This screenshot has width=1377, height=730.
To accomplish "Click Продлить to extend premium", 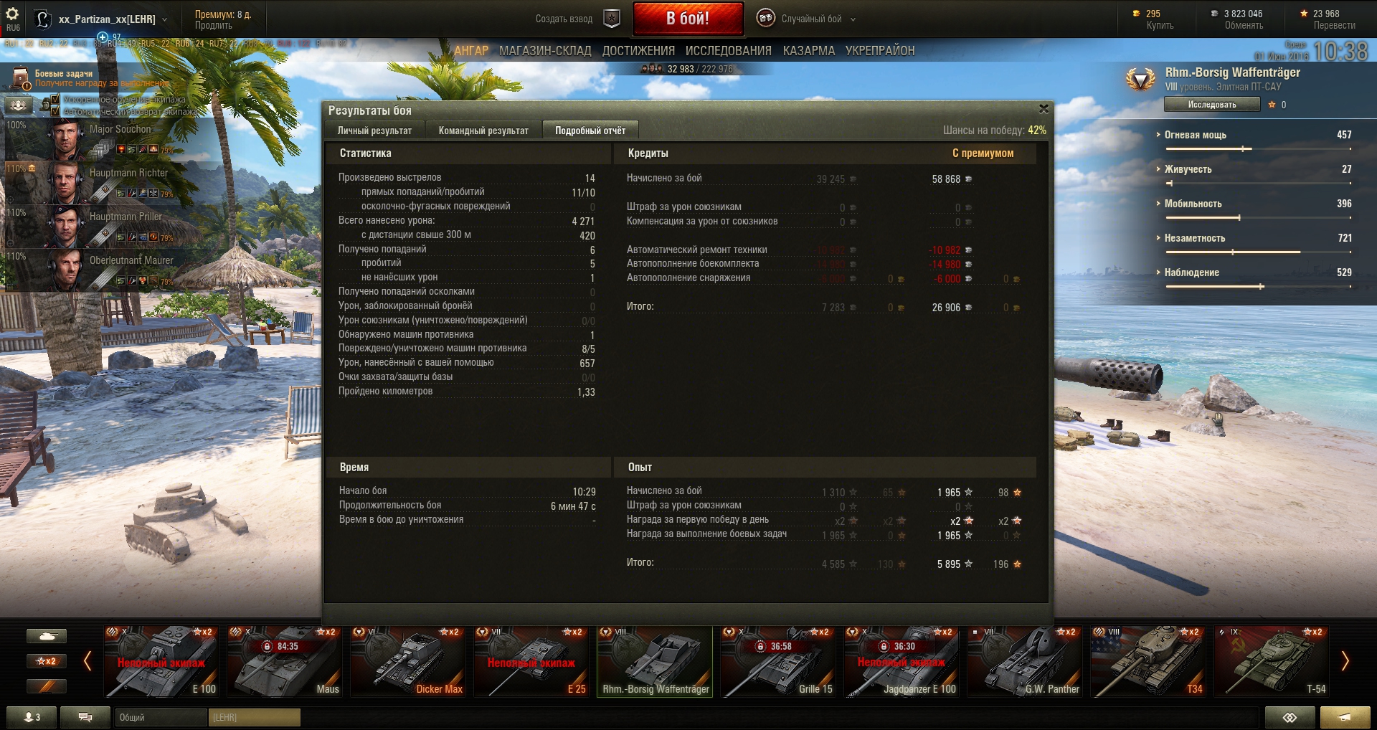I will click(214, 26).
